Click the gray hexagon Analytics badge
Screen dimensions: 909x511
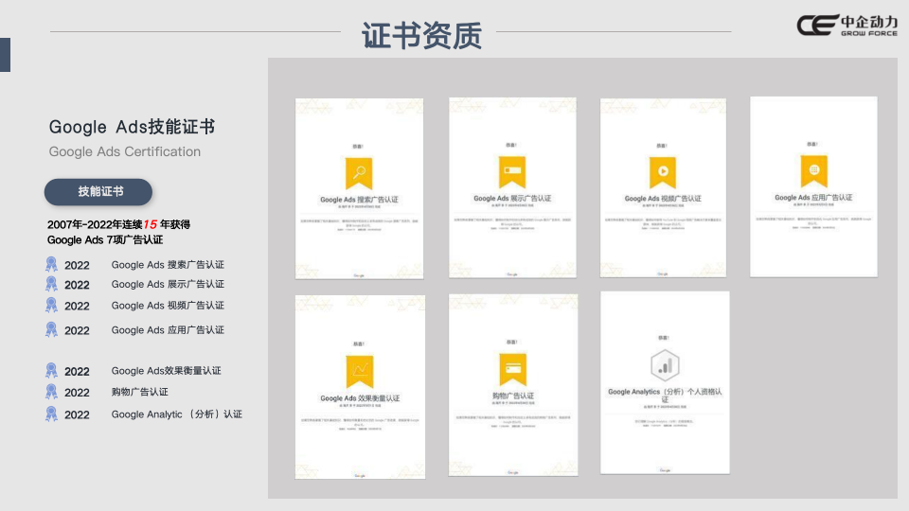pos(665,365)
